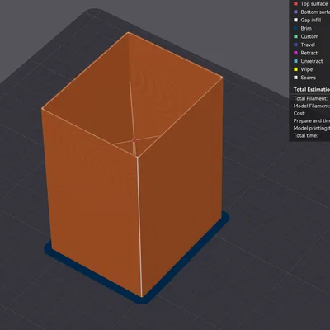Select the 'Retract' legend label
This screenshot has width=330, height=330.
pyautogui.click(x=309, y=53)
